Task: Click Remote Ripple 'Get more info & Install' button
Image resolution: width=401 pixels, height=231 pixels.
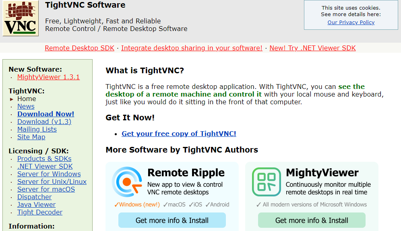Action: 172,220
